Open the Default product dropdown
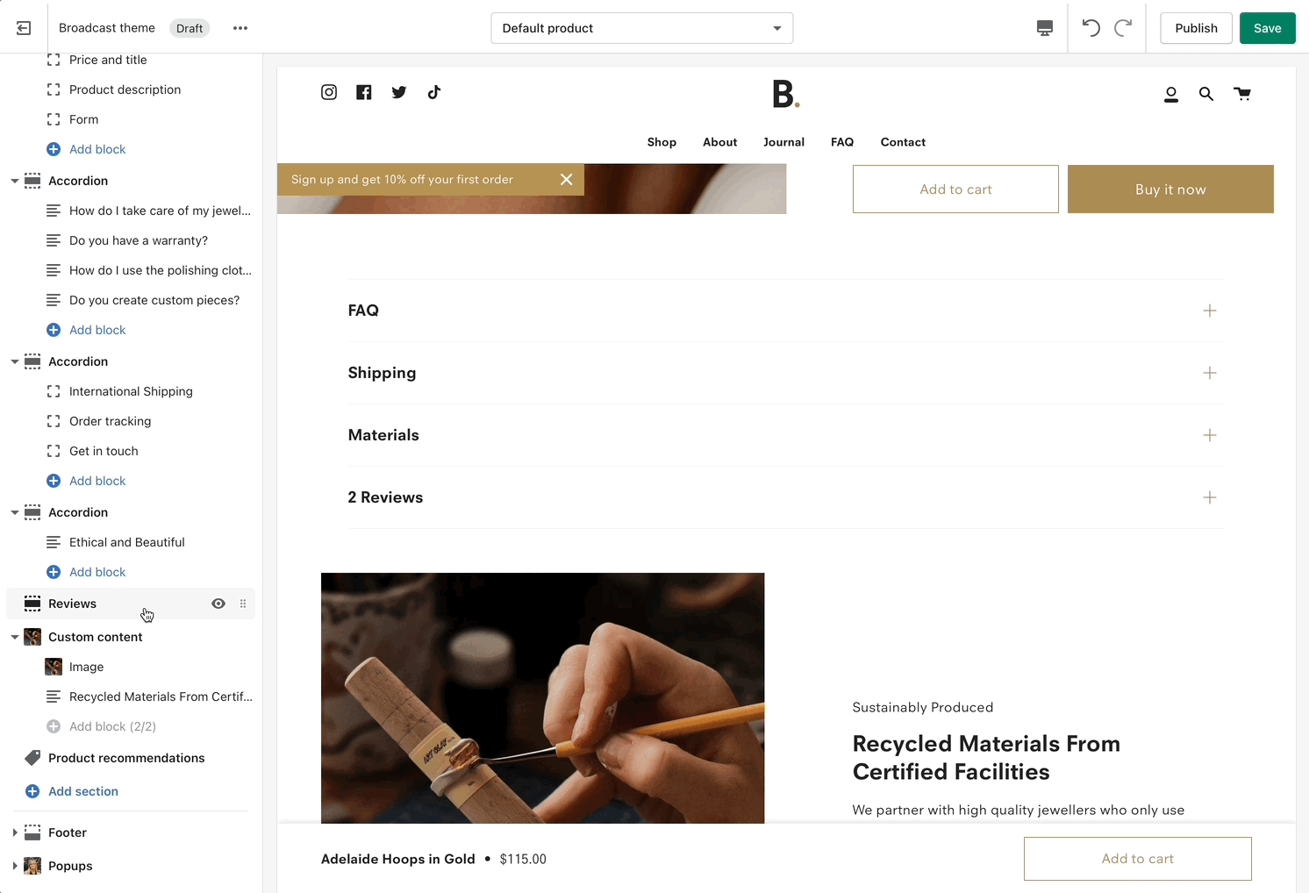The image size is (1309, 893). [641, 28]
